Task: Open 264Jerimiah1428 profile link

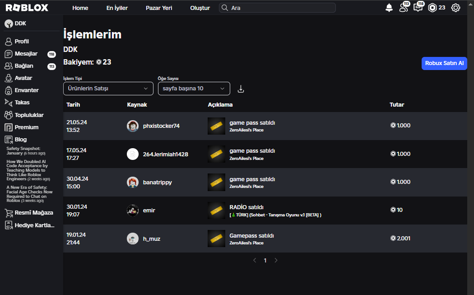Action: tap(165, 155)
